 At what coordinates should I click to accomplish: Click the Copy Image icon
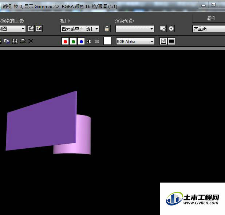[x=7, y=41]
